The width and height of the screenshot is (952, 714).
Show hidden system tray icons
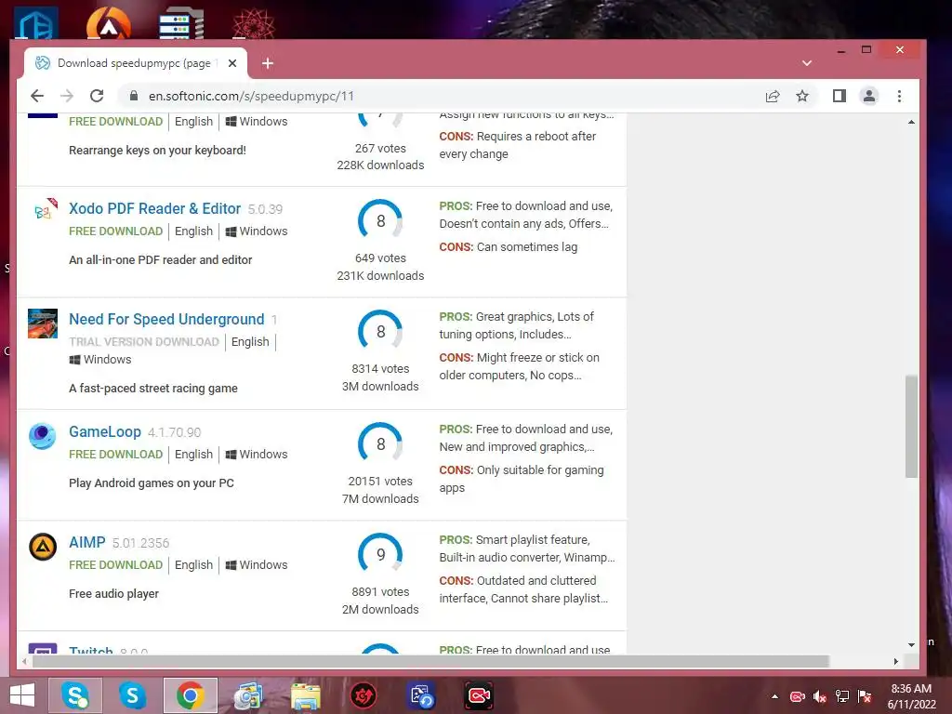click(774, 696)
